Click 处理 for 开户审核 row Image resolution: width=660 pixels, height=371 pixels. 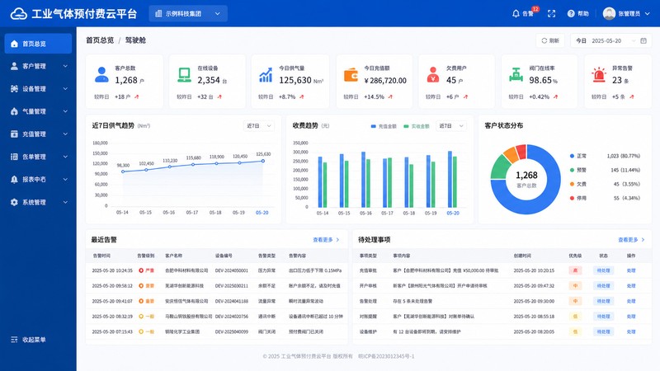[631, 285]
